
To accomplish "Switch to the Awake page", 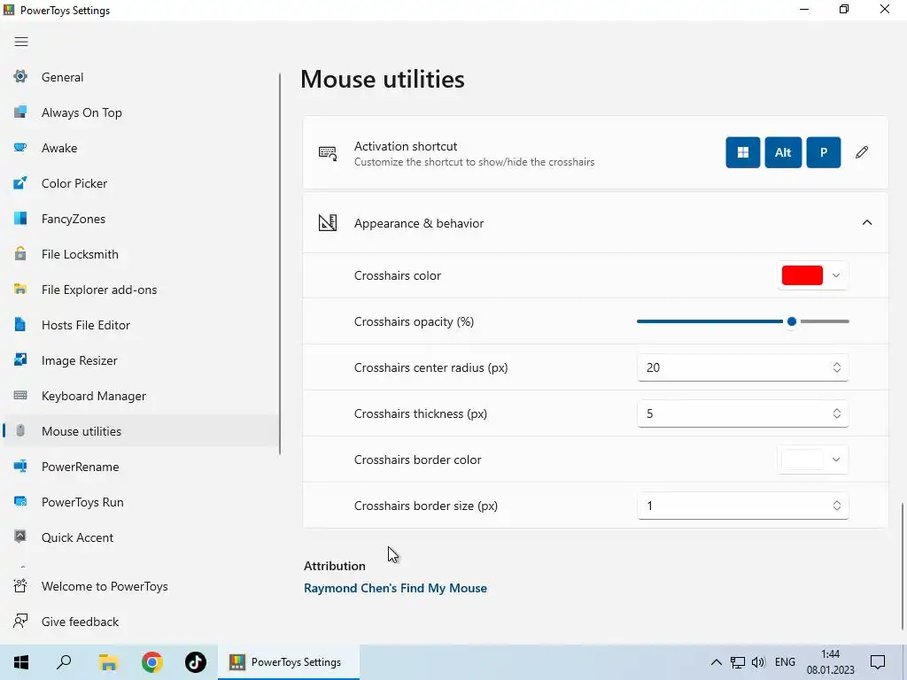I will pyautogui.click(x=140, y=148).
